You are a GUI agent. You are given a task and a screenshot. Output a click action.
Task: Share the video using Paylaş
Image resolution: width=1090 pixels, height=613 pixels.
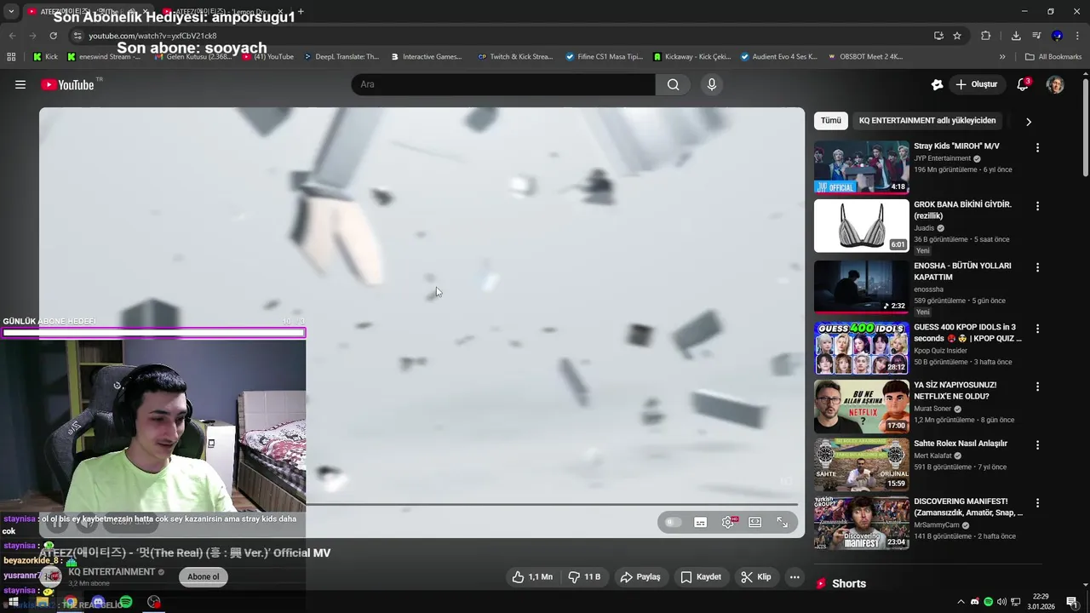pos(640,576)
